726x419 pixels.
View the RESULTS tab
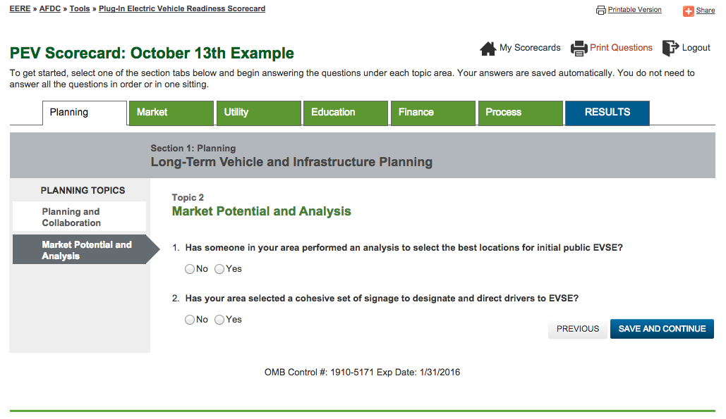(607, 113)
